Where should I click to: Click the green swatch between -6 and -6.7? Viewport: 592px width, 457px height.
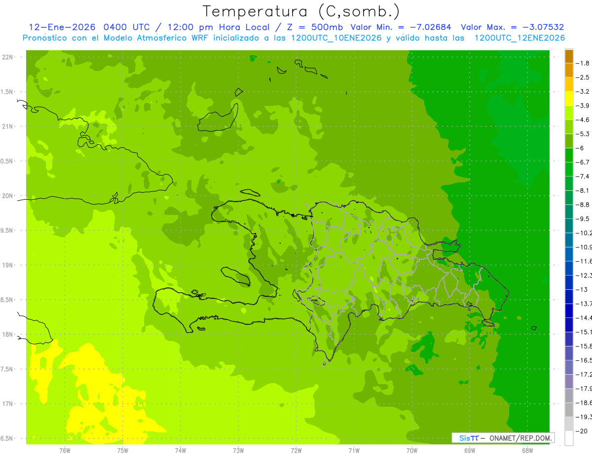pos(569,155)
